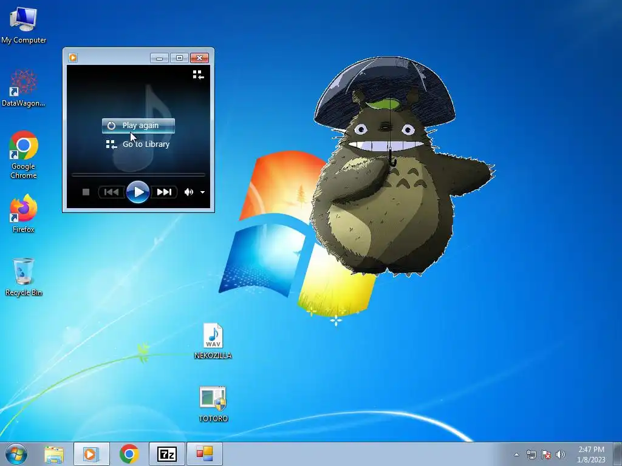622x466 pixels.
Task: Click Go to Library link
Action: pyautogui.click(x=138, y=144)
